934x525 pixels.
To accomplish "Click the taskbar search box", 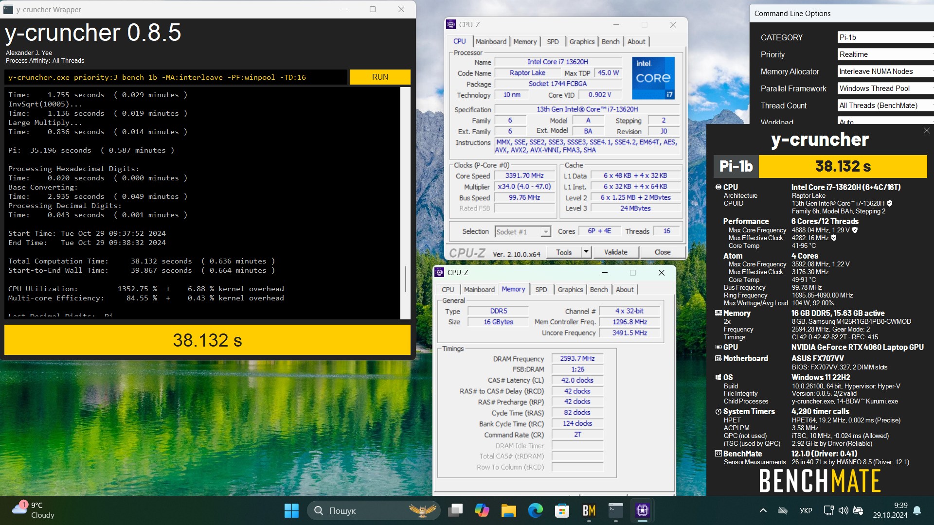I will (x=374, y=510).
